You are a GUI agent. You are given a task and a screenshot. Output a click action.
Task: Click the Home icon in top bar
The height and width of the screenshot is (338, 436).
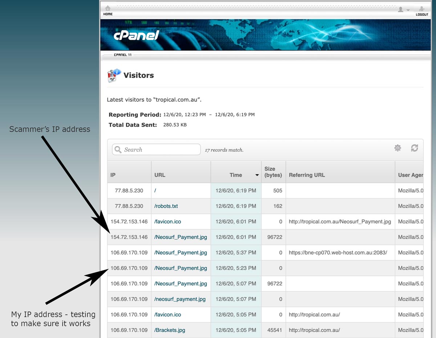tap(108, 8)
